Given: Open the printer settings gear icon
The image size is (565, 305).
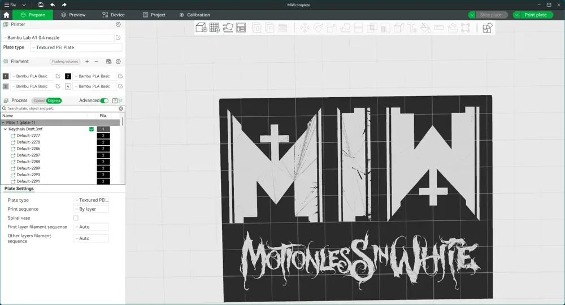Looking at the screenshot, I should pos(118,24).
